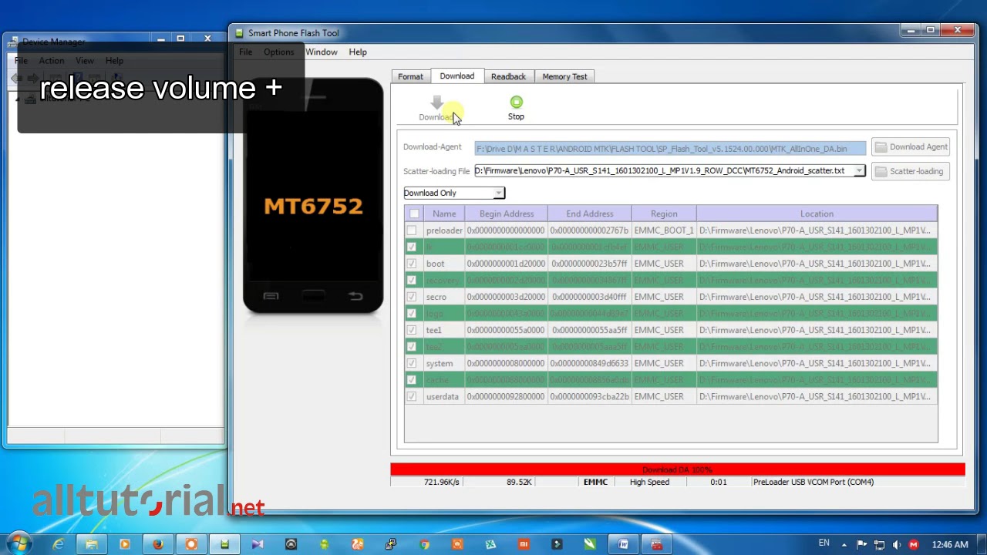Click the Name column header
Viewport: 987px width, 555px height.
click(x=444, y=214)
